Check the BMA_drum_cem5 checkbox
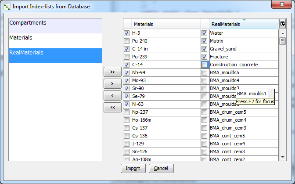 [204, 112]
